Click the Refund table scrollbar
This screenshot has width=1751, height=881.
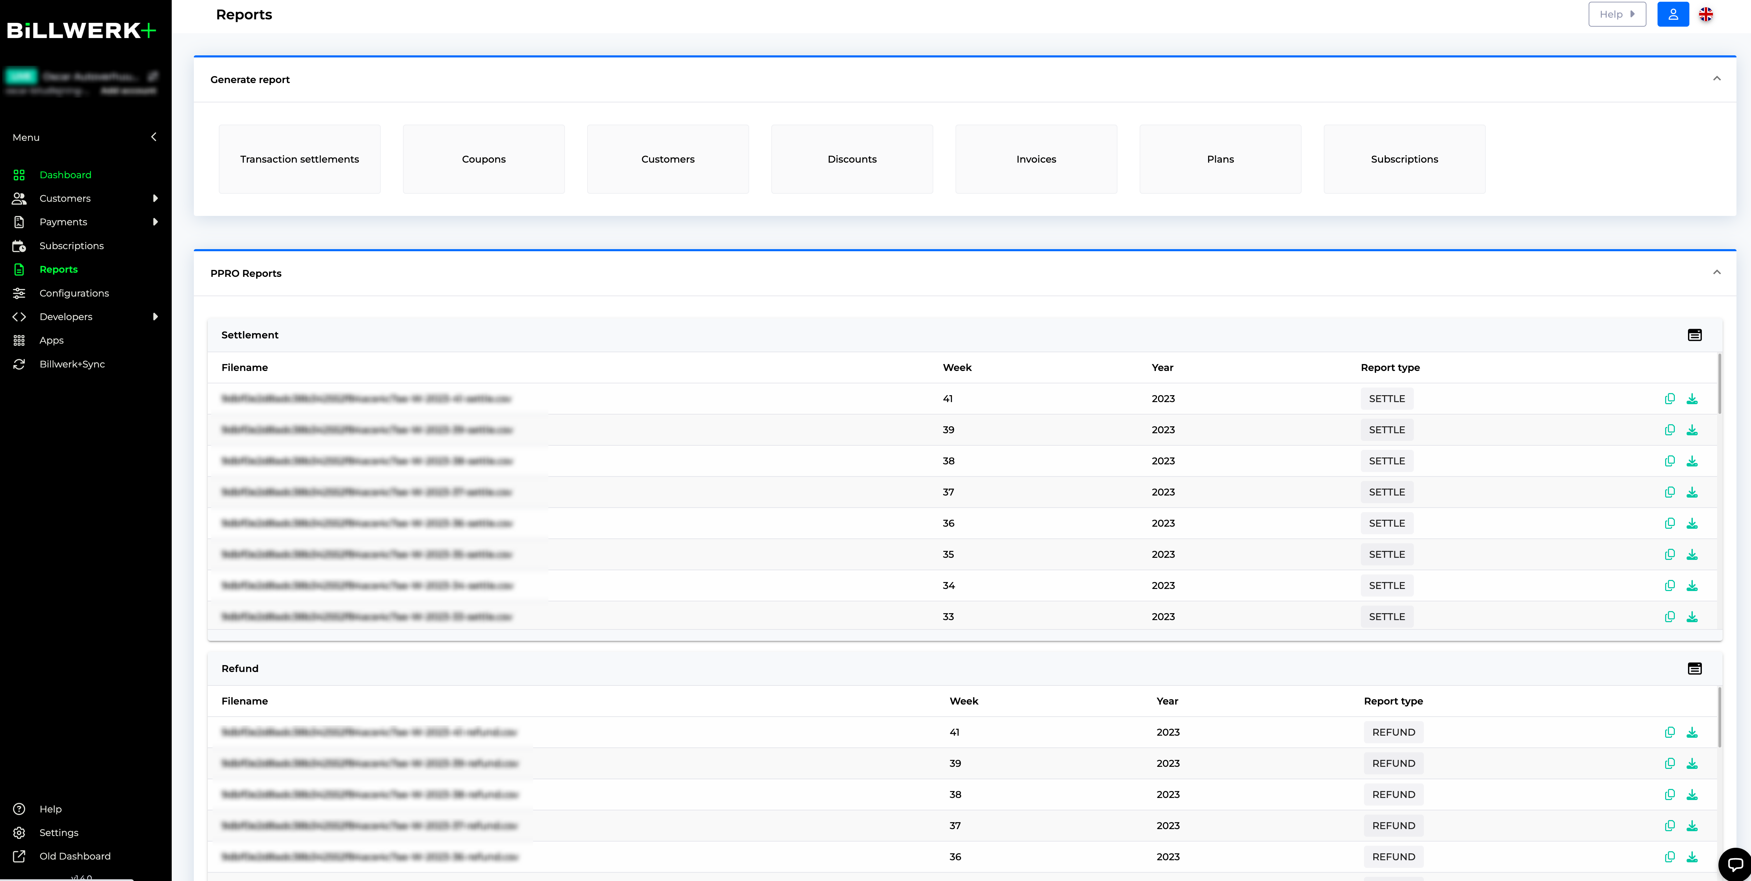tap(1720, 717)
